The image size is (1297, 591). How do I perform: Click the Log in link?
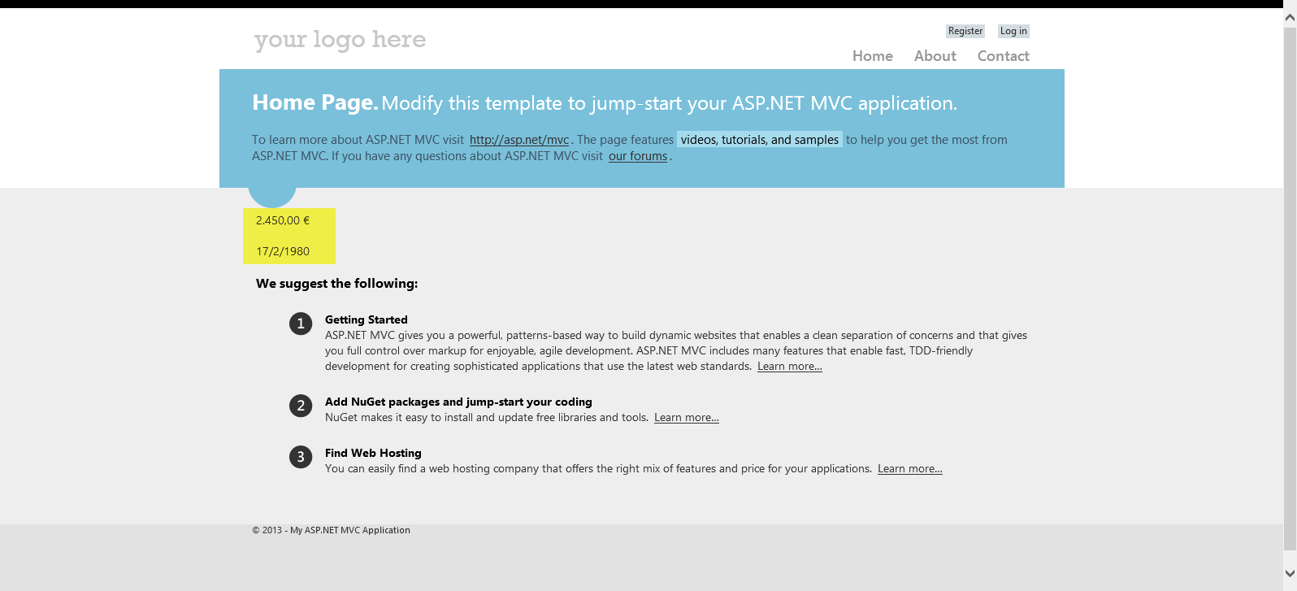(1013, 31)
